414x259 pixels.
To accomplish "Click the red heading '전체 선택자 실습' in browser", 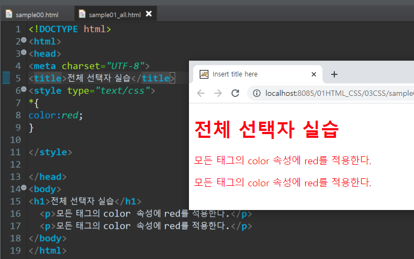I will (x=266, y=130).
